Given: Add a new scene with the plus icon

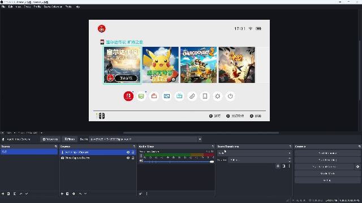Looking at the screenshot, I should click(x=3, y=194).
